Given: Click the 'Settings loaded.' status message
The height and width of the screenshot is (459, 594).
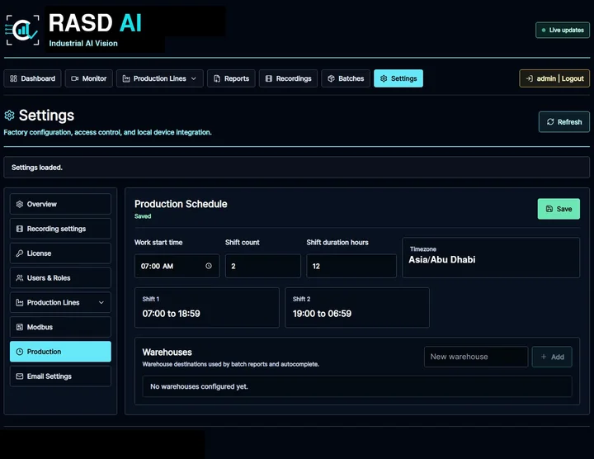Looking at the screenshot, I should tap(37, 168).
